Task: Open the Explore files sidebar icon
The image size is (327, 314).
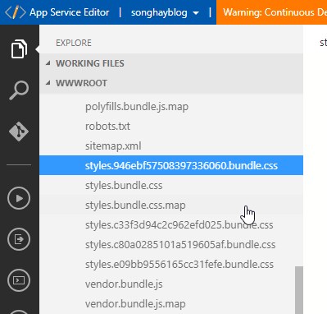Action: pos(19,49)
